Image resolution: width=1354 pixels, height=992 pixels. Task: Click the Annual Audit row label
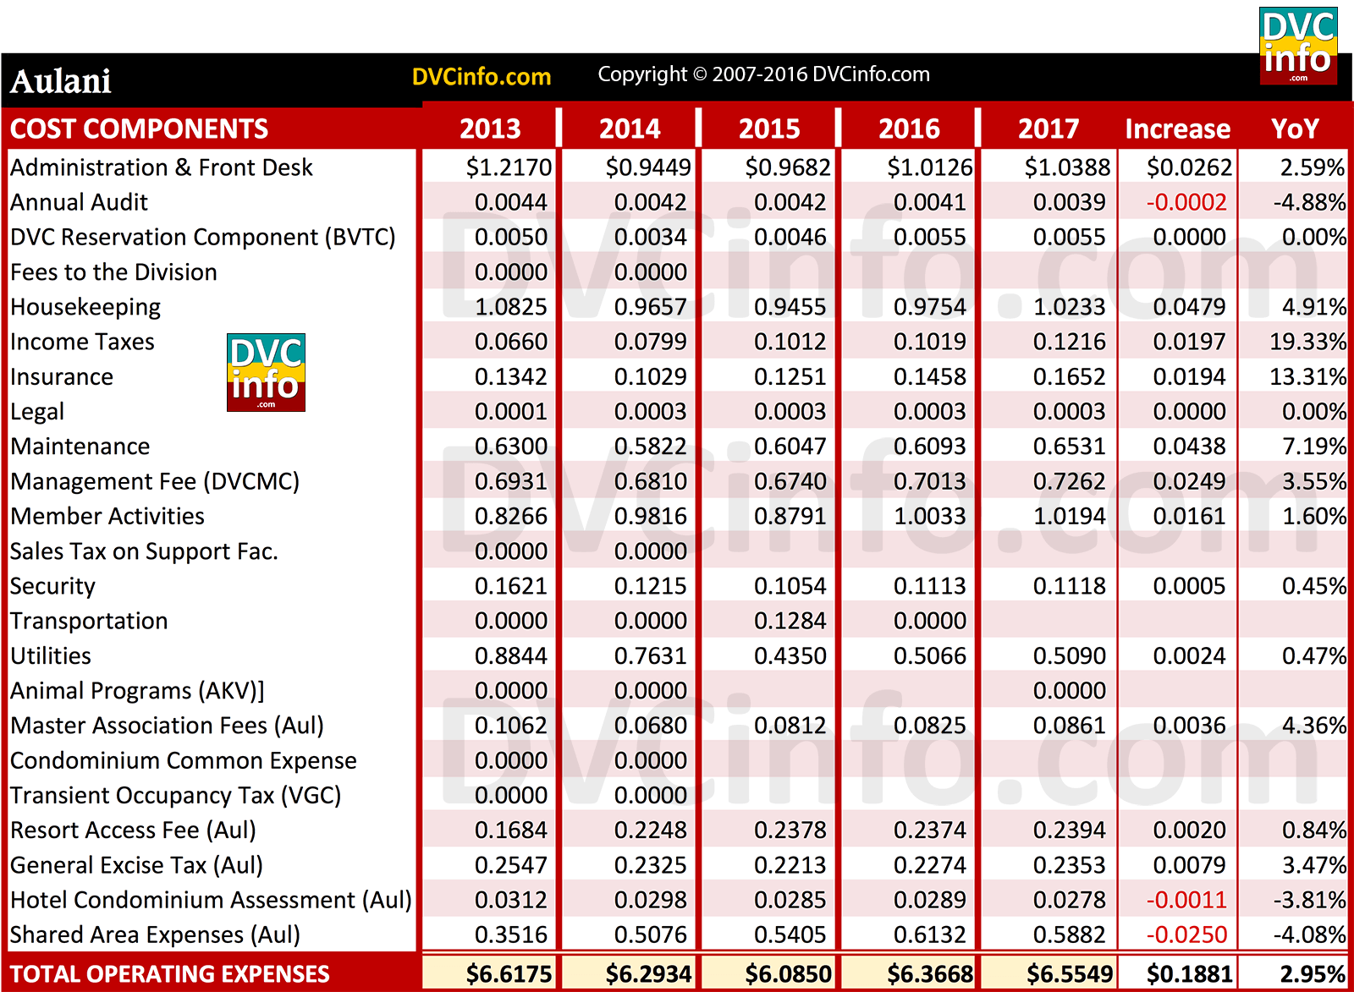79,202
